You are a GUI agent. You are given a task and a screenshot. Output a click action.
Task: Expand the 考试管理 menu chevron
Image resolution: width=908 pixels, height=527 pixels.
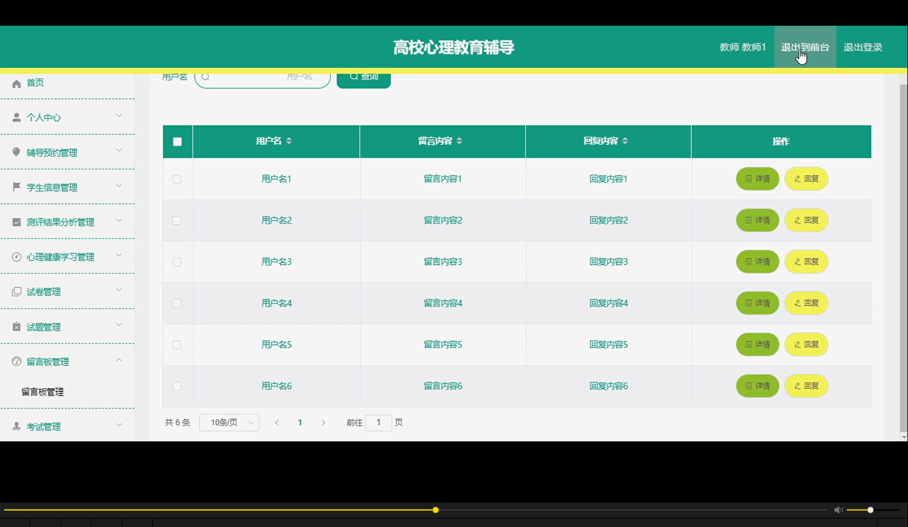click(119, 425)
